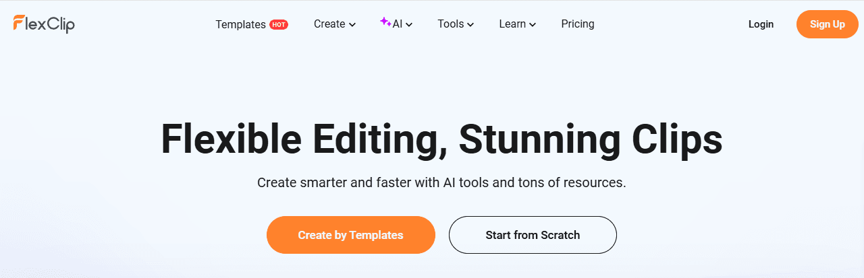Expand the Tools dropdown chevron
This screenshot has width=864, height=278.
point(470,25)
